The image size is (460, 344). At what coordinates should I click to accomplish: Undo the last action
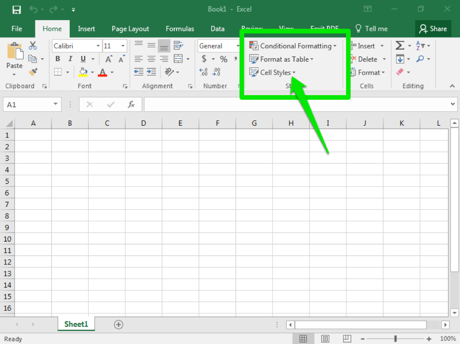tap(33, 10)
